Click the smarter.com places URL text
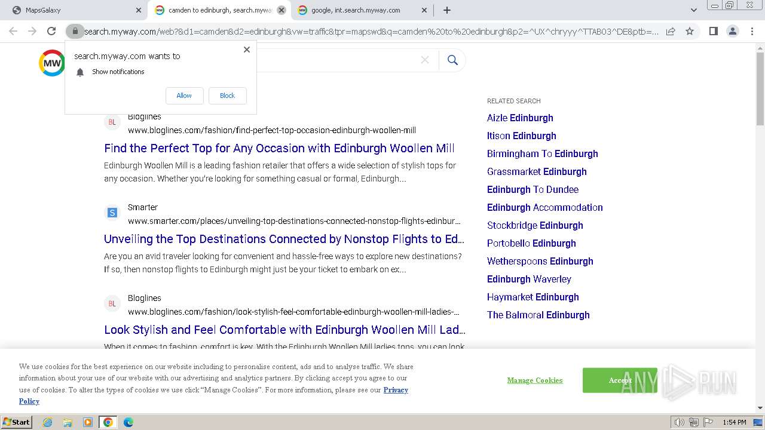 294,221
